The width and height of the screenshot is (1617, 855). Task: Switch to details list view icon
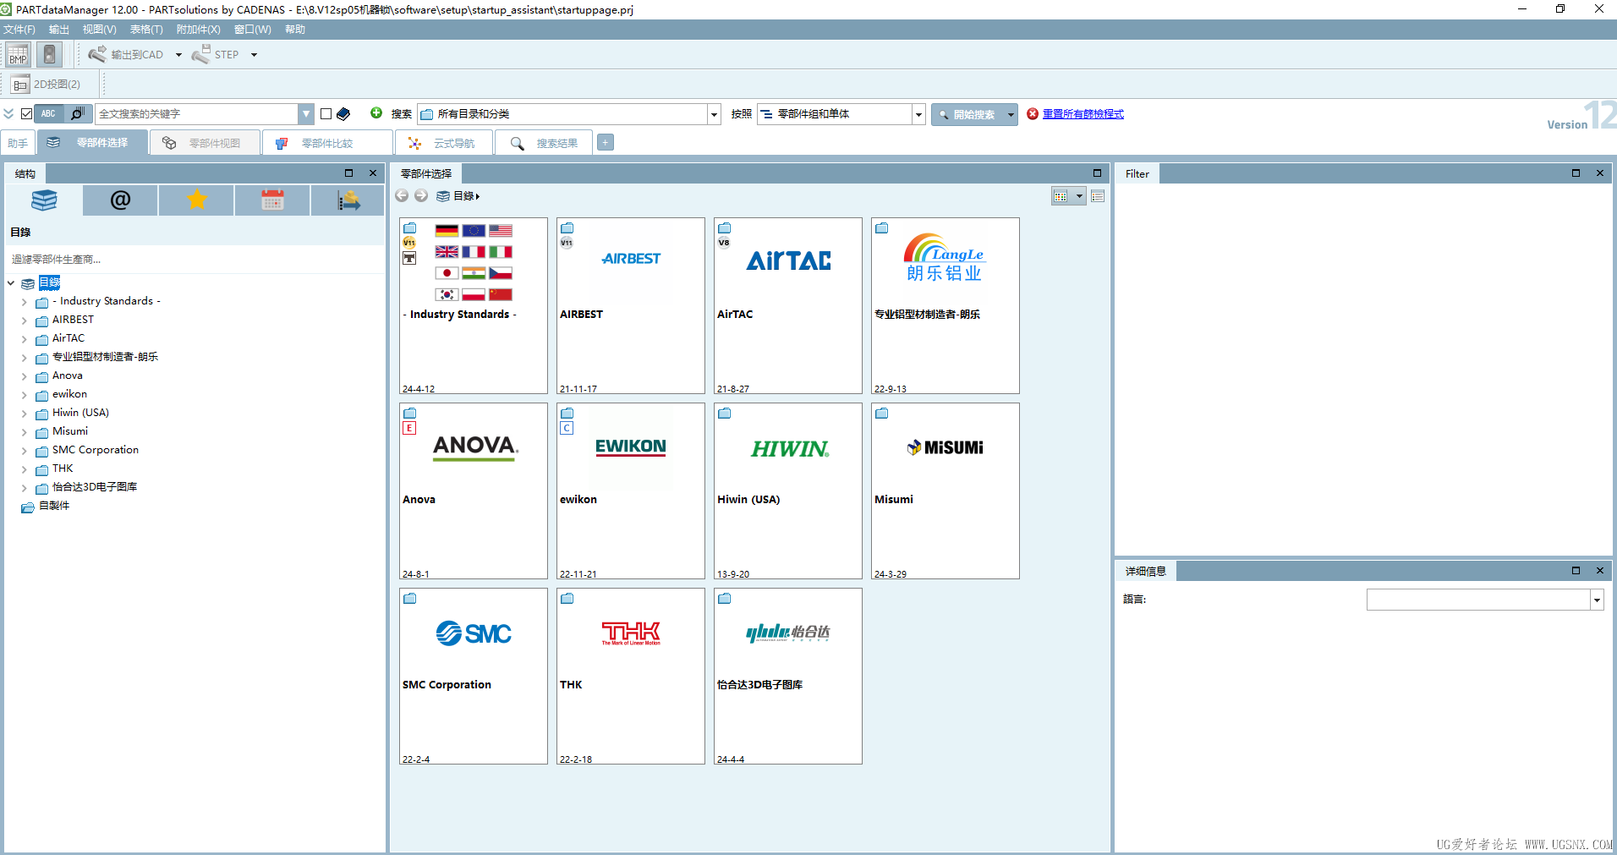click(x=1098, y=196)
